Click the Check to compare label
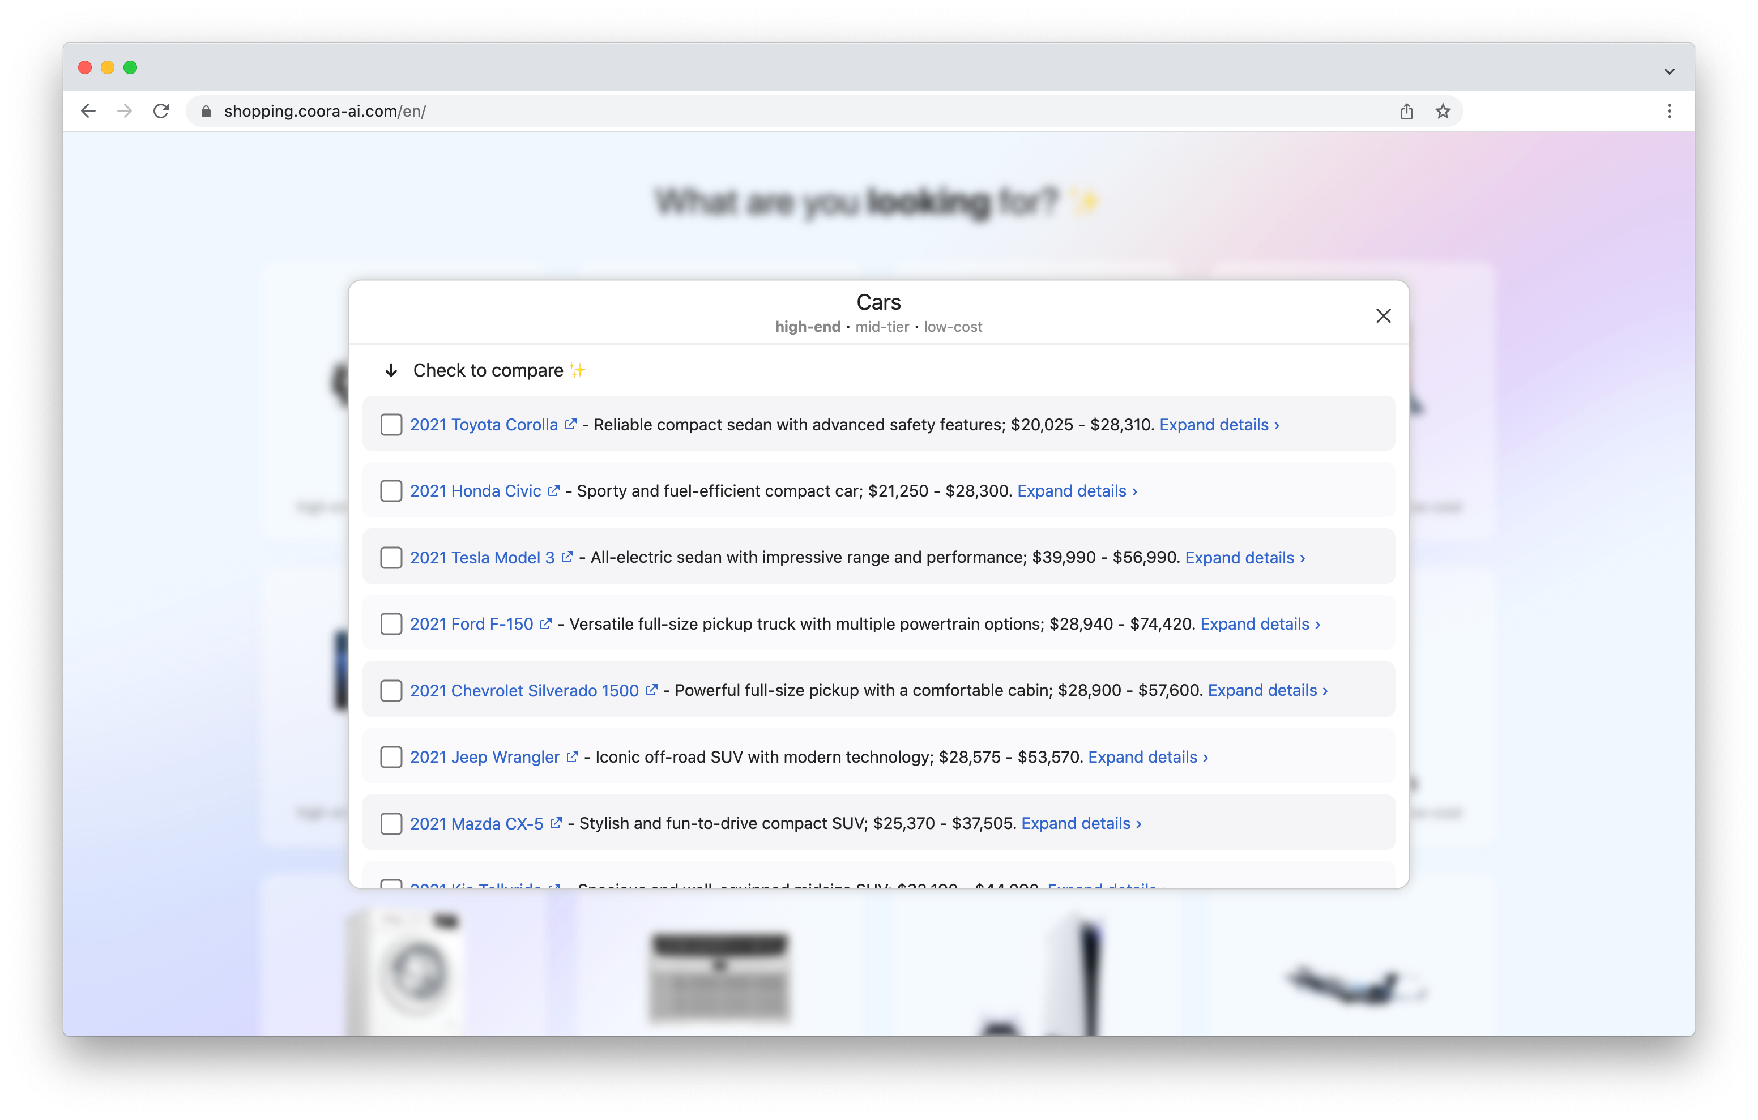 (x=488, y=370)
